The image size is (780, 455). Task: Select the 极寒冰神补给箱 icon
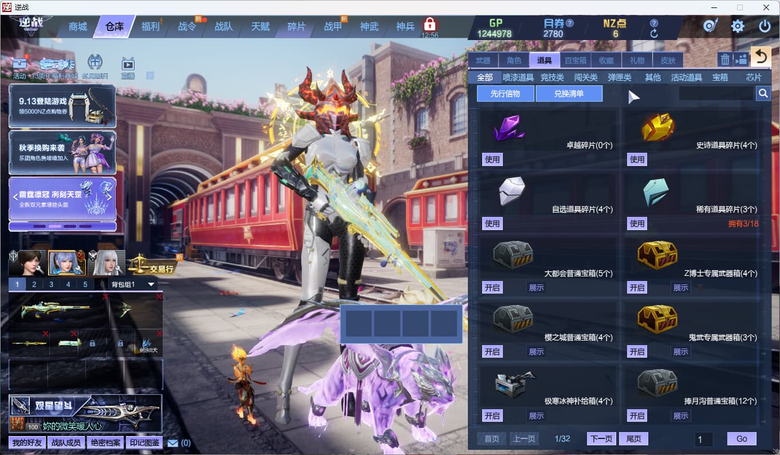click(x=515, y=383)
